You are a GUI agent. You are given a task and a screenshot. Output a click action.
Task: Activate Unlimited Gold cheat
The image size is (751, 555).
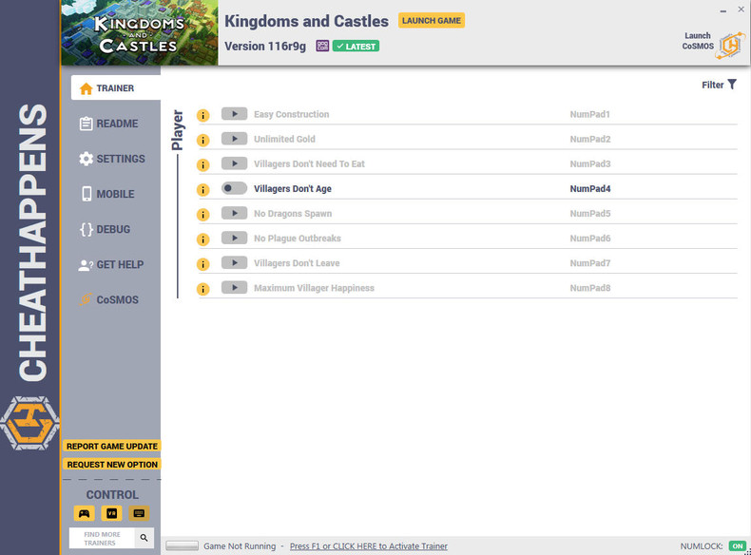point(234,139)
